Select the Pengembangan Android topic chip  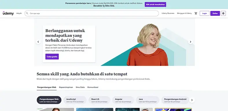[175, 100]
